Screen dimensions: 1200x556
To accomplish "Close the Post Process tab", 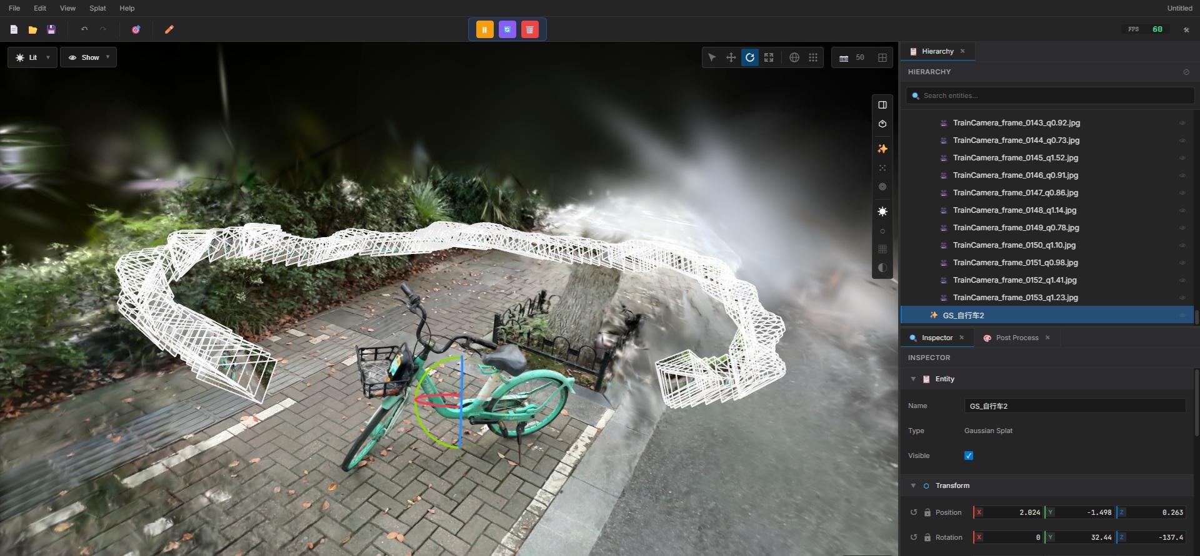I will click(1047, 338).
